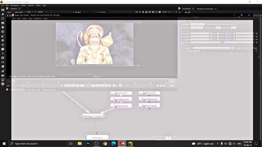Open the Window menu in Acrobat Reader
The image size is (262, 147).
pos(38,18)
